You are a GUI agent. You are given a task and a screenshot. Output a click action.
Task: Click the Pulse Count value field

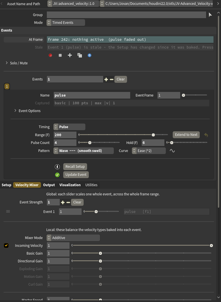(65, 143)
